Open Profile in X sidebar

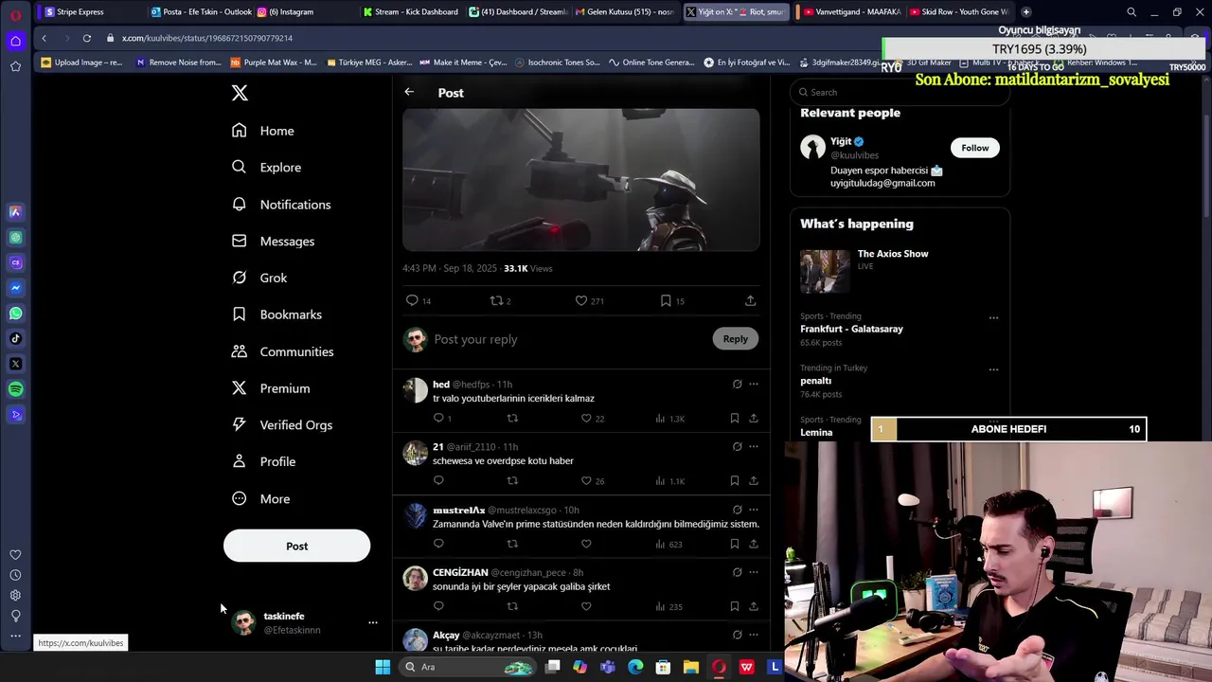pos(263,461)
